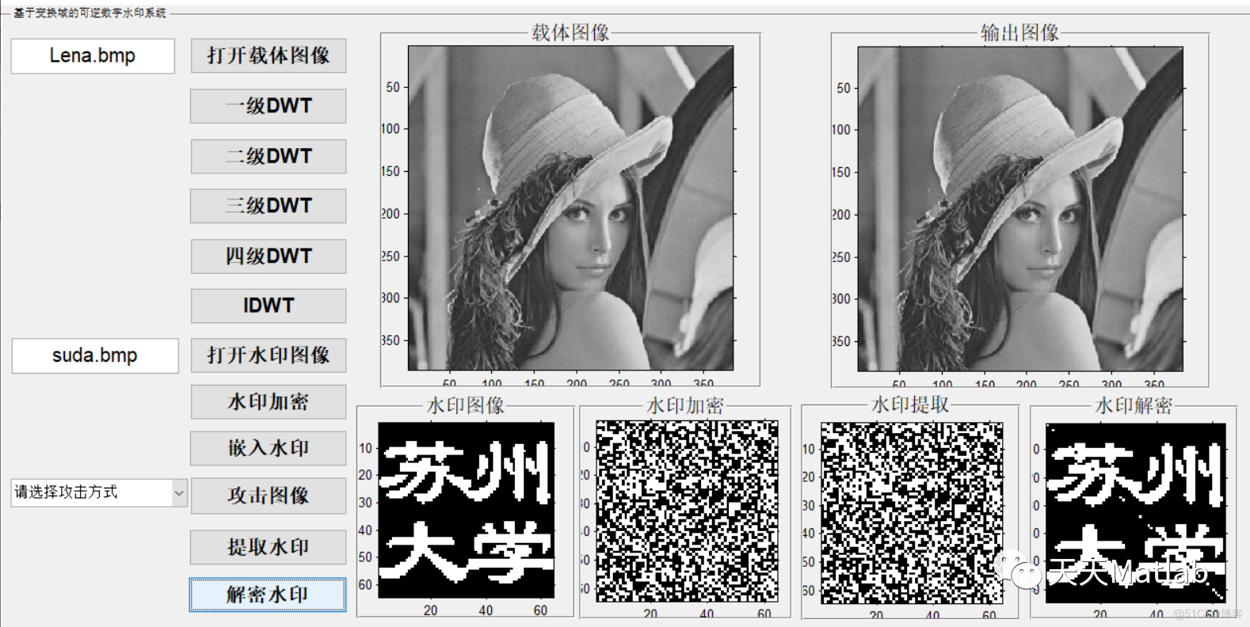
Task: Click the 载体图像 Lena picture
Action: tap(570, 207)
